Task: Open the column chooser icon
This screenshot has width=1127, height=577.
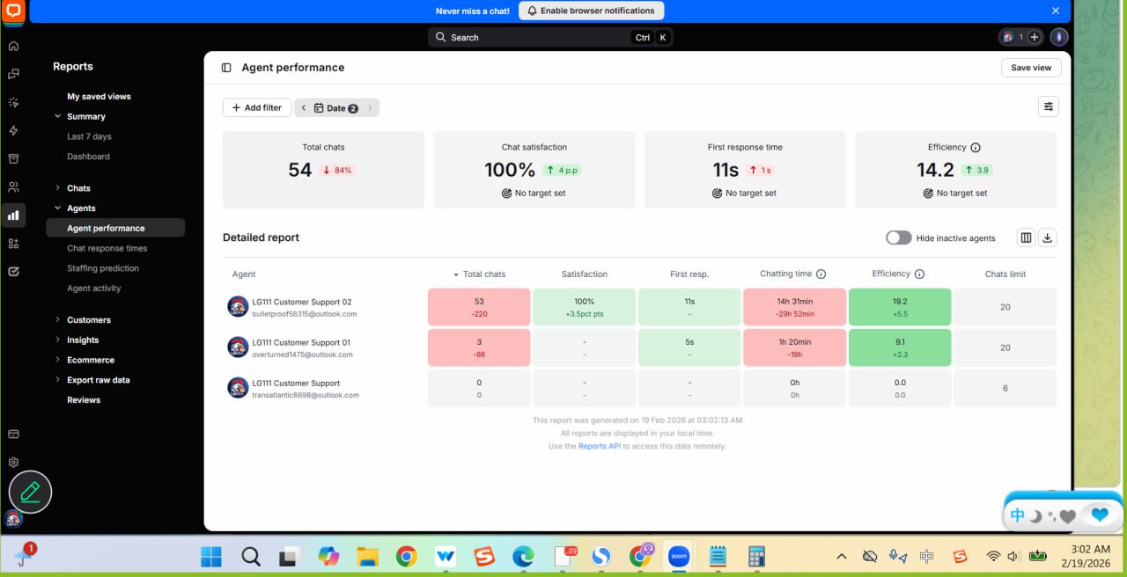Action: (1026, 237)
